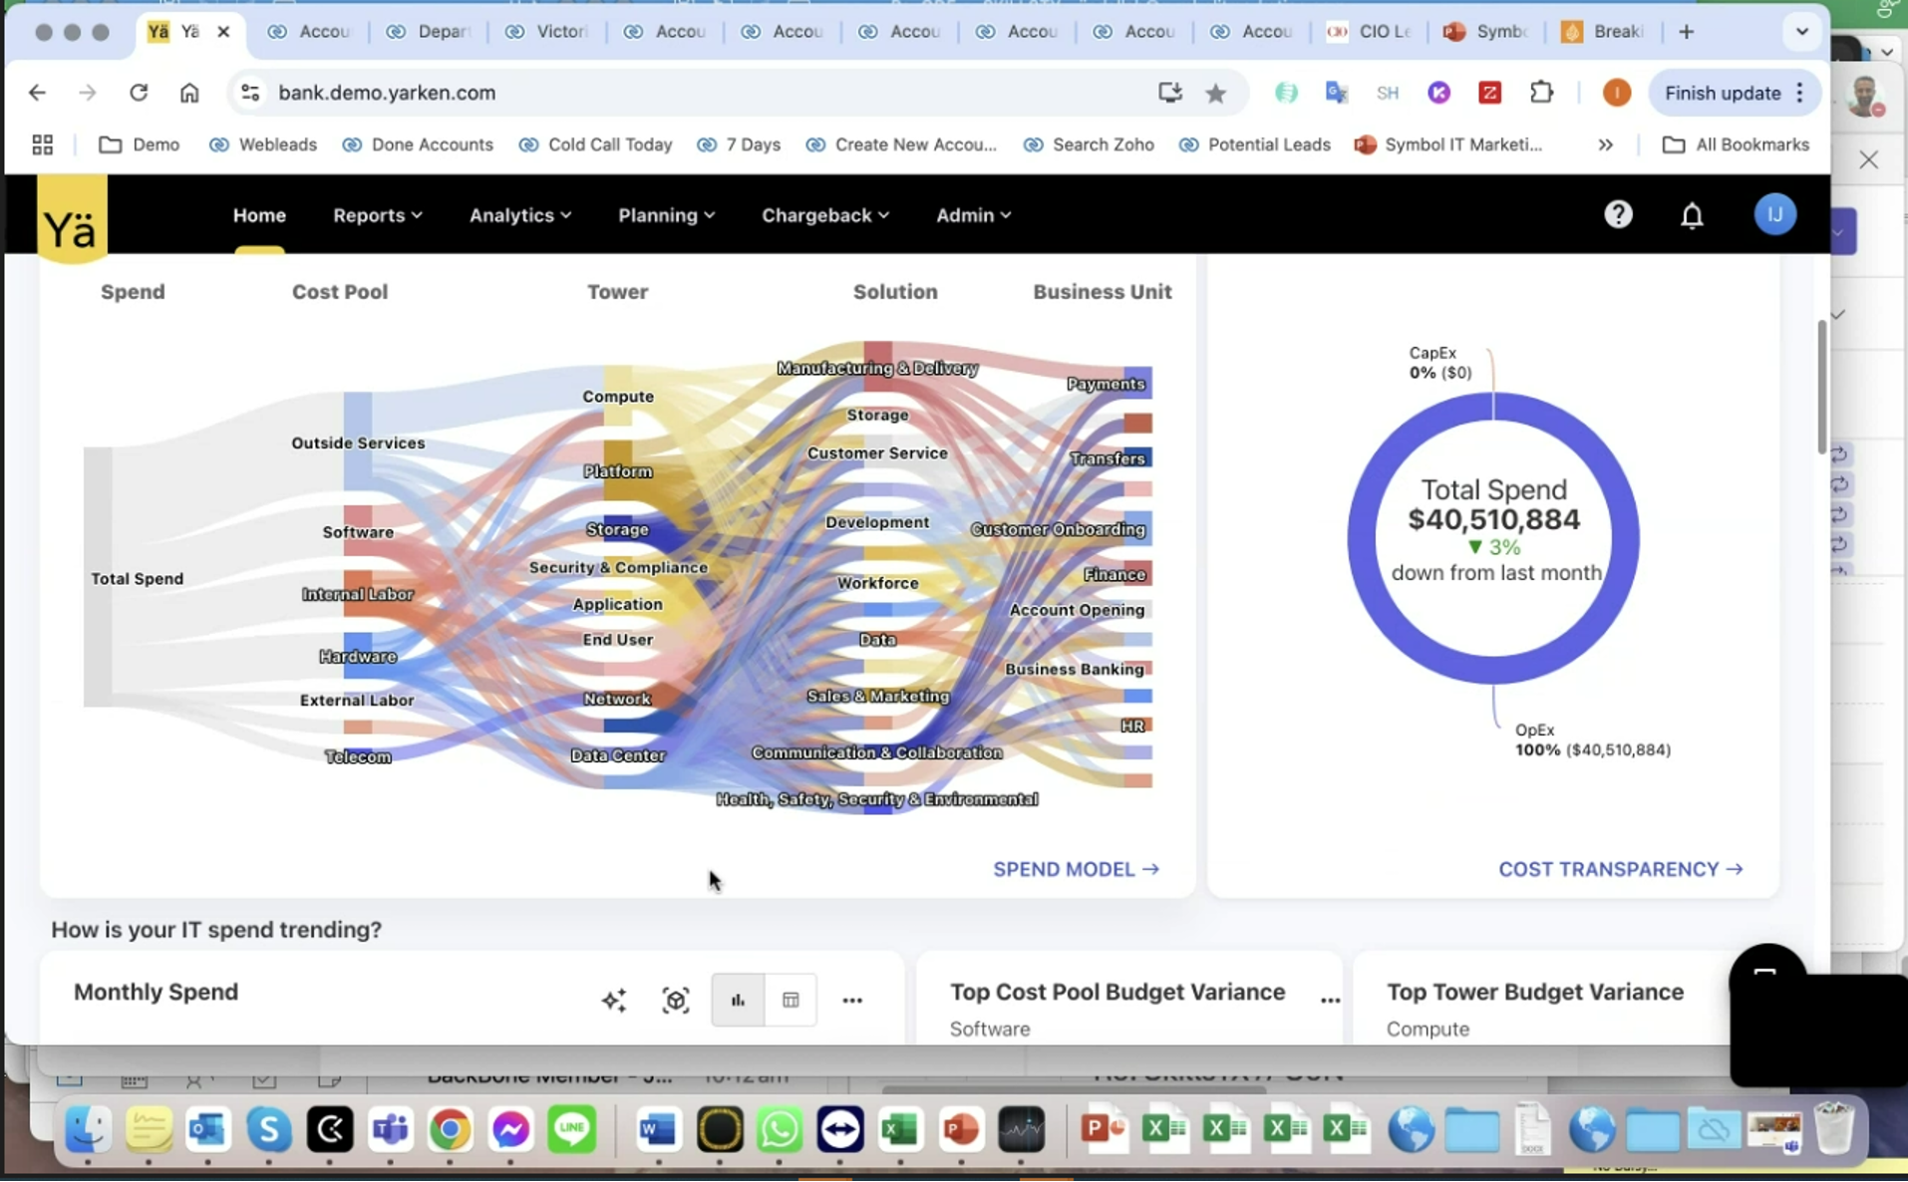Open the All Bookmarks folder
This screenshot has height=1182, width=1908.
point(1736,145)
